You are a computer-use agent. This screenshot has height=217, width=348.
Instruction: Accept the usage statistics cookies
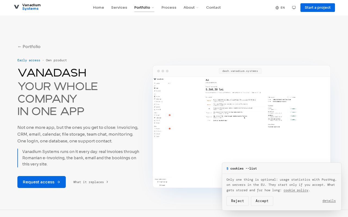tap(262, 201)
